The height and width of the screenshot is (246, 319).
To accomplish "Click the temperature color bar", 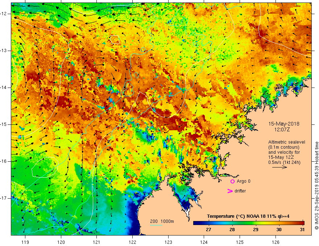I will (249, 223).
